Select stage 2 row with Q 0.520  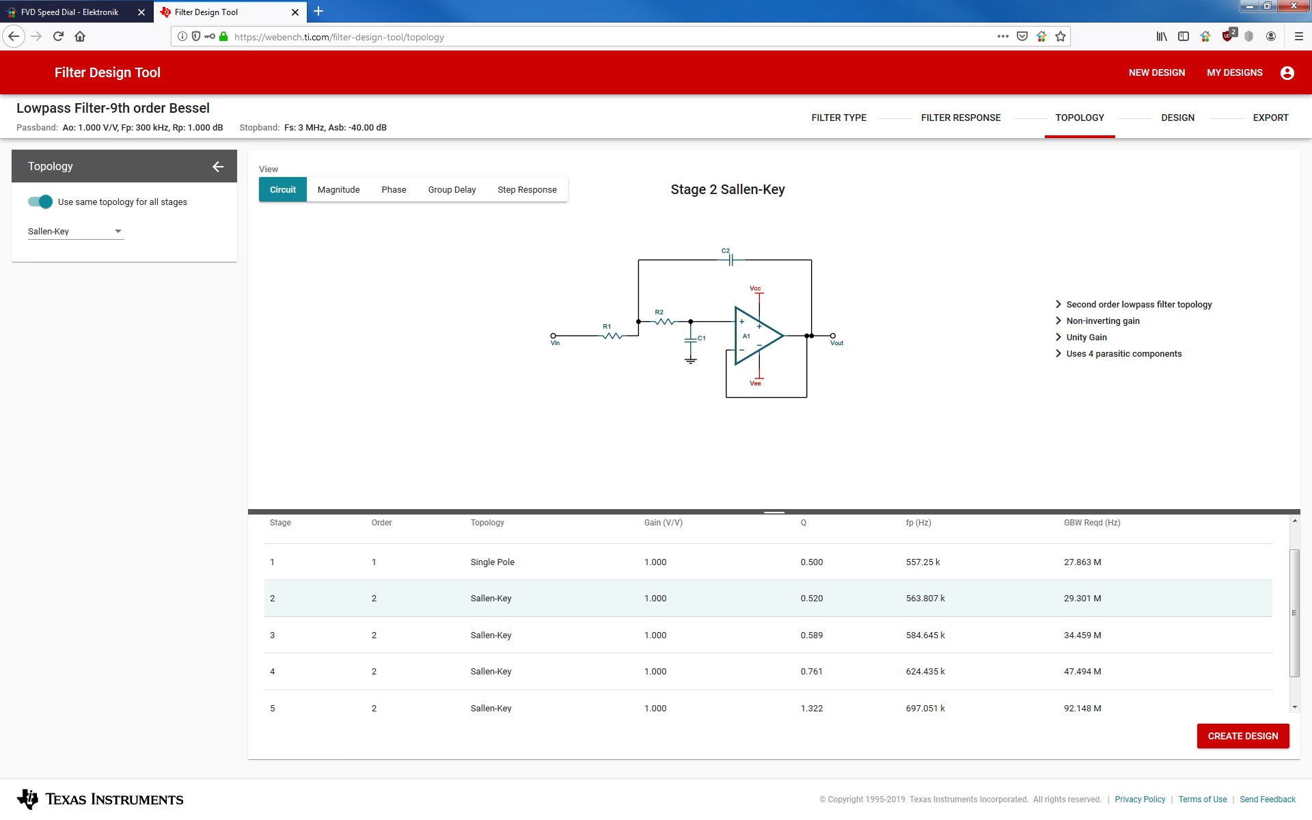coord(768,599)
